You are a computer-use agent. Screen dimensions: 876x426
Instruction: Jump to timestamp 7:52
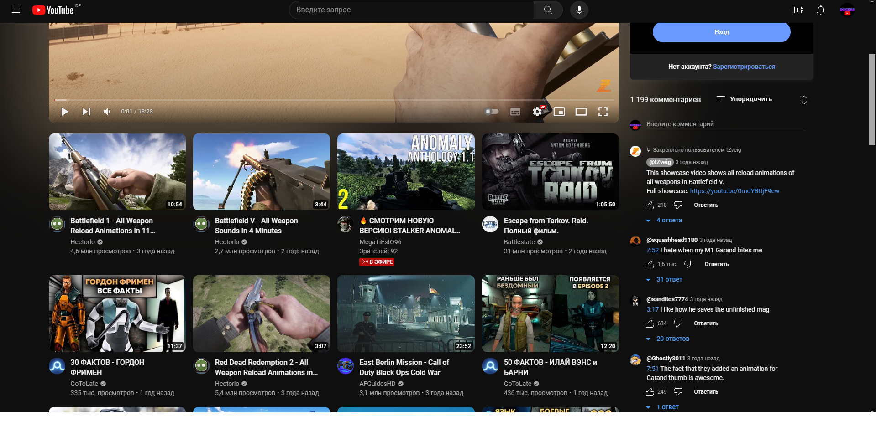pos(652,250)
